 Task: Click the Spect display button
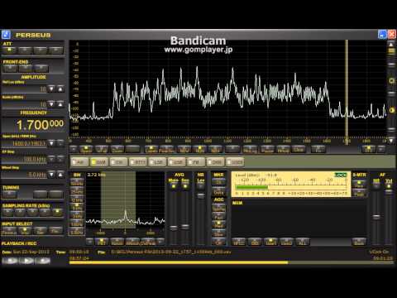86,149
